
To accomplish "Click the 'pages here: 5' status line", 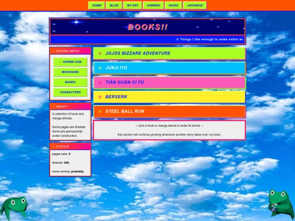I will point(61,154).
